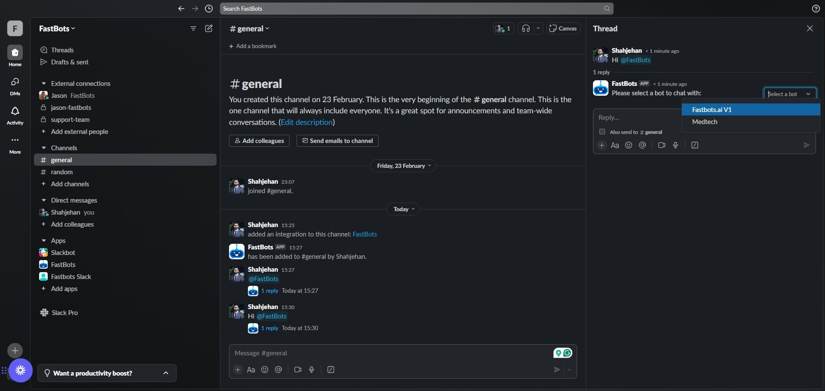Screen dimensions: 825x391
Task: Click the Edit description link
Action: (307, 122)
